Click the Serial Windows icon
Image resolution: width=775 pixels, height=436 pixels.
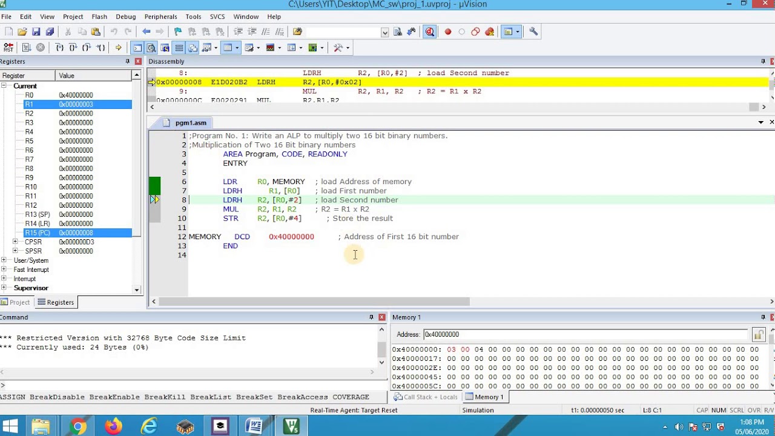249,47
